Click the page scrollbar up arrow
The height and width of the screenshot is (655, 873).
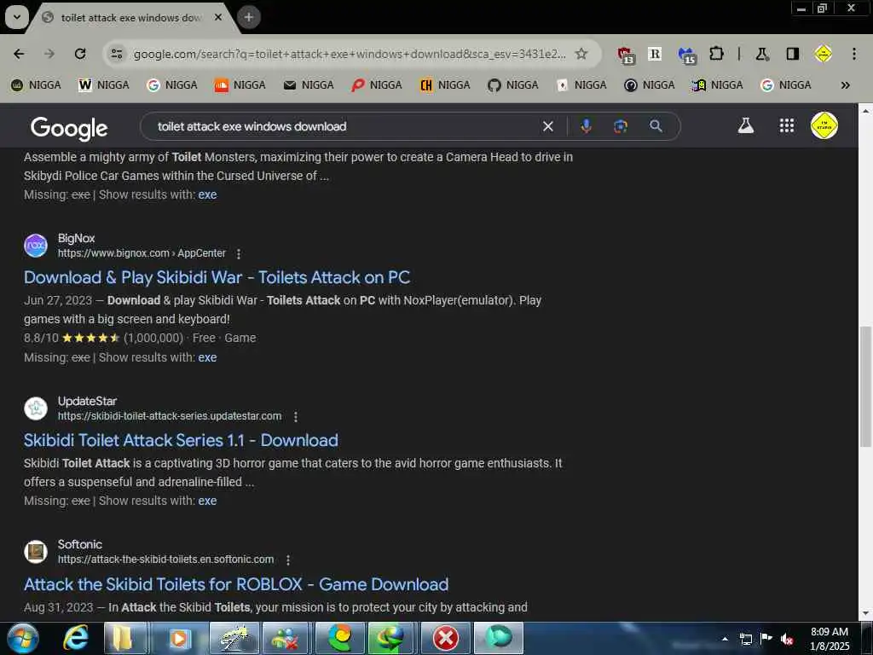(865, 111)
